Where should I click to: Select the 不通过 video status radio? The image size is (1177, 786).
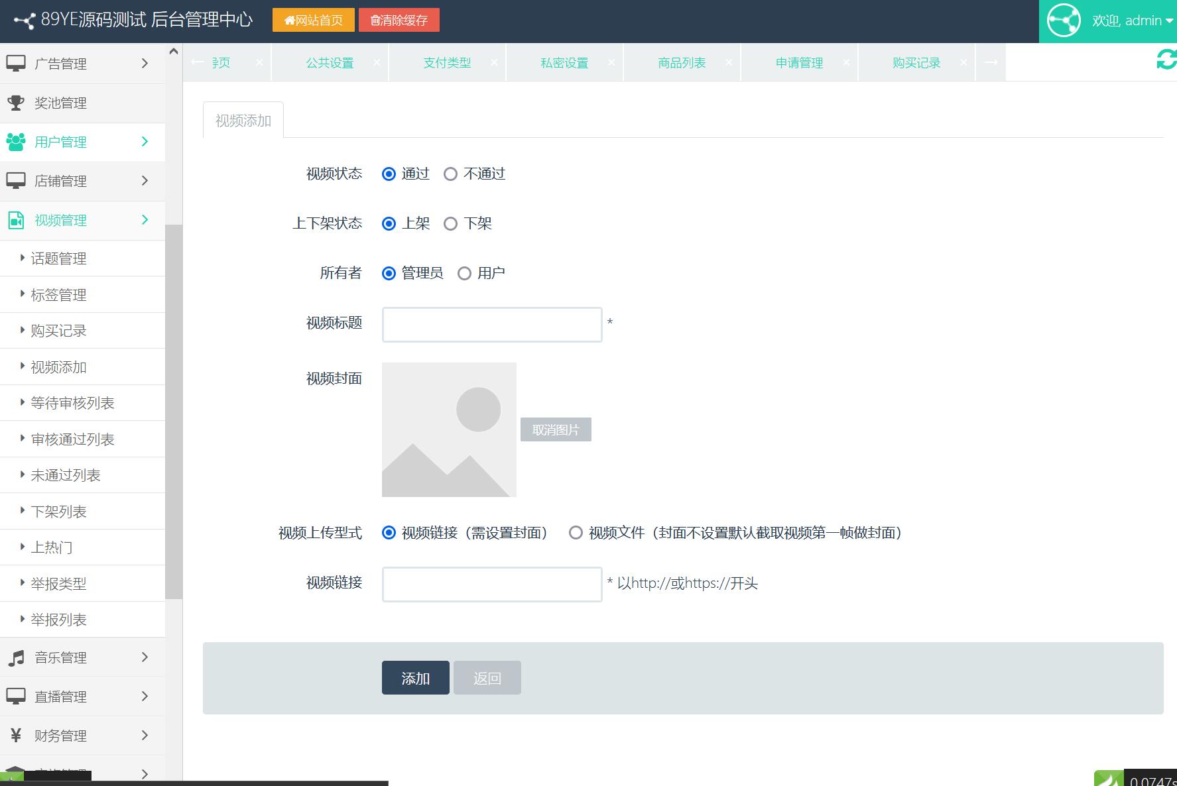(x=451, y=174)
